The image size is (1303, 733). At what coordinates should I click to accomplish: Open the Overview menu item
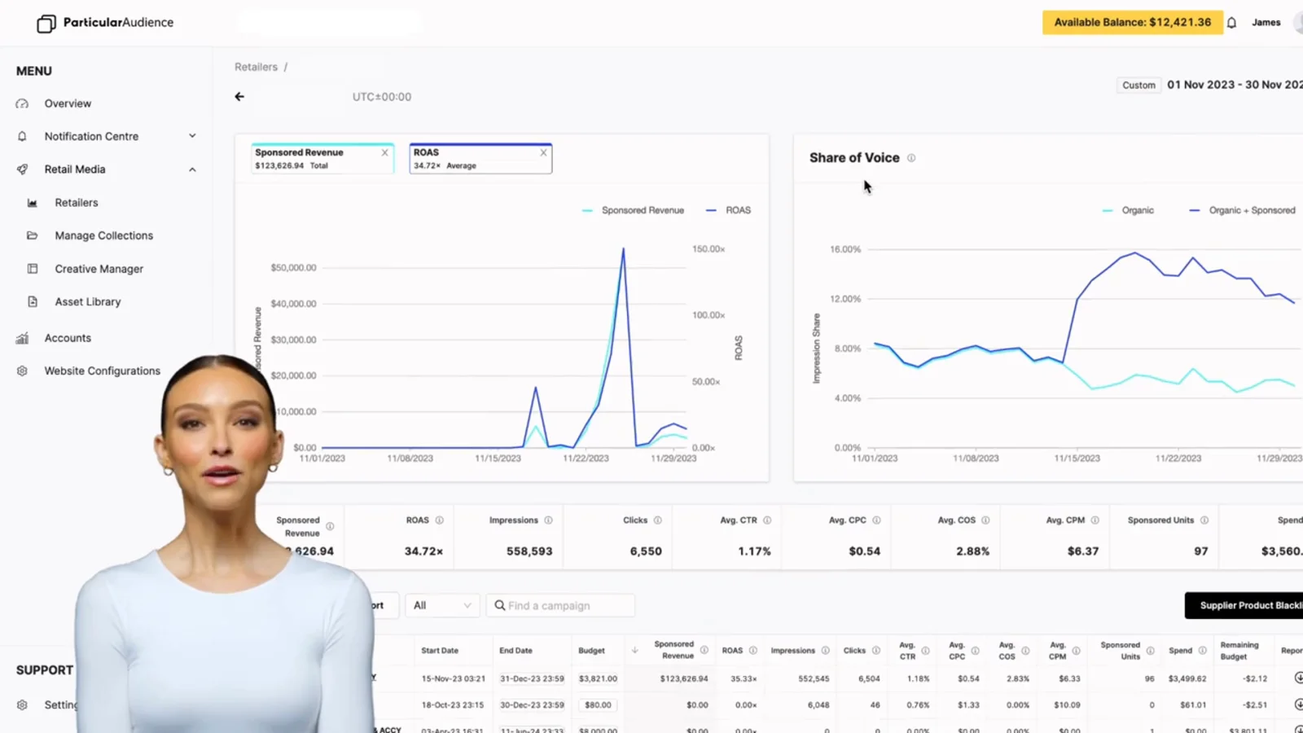[x=68, y=103]
